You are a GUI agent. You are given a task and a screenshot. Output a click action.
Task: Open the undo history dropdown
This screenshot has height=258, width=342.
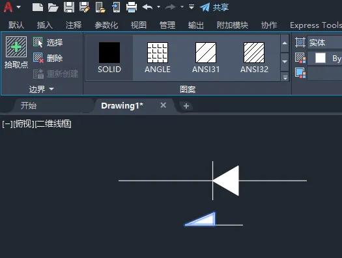(158, 7)
